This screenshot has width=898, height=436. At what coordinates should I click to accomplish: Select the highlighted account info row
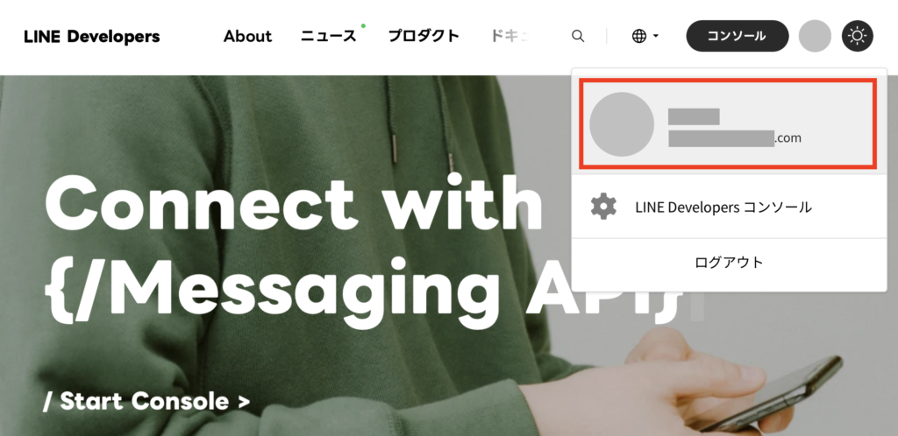pyautogui.click(x=728, y=124)
